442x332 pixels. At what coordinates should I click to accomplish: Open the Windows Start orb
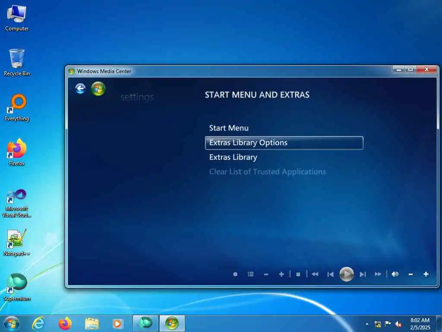tap(11, 323)
